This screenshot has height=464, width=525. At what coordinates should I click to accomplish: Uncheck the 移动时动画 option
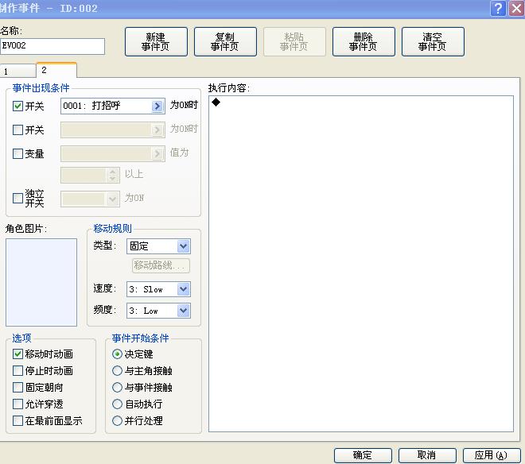coord(17,354)
